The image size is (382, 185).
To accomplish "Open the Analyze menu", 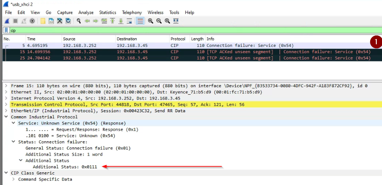I will [86, 12].
